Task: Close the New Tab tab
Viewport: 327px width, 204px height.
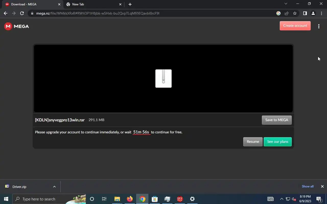Action: 120,4
